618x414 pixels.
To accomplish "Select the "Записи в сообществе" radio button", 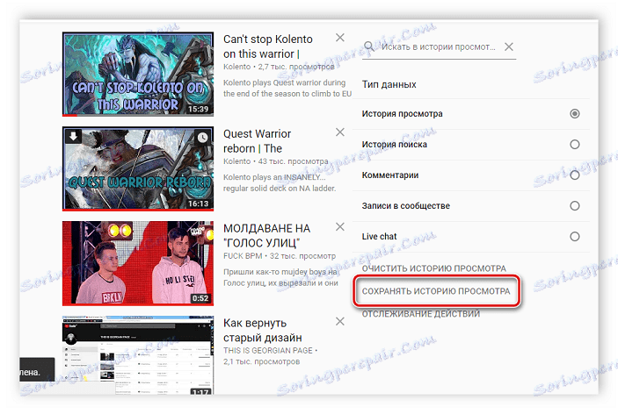I will 575,205.
